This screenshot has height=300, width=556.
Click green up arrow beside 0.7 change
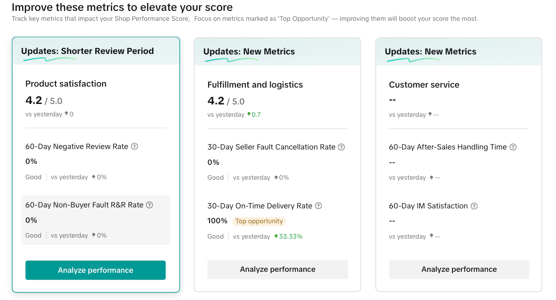point(249,115)
